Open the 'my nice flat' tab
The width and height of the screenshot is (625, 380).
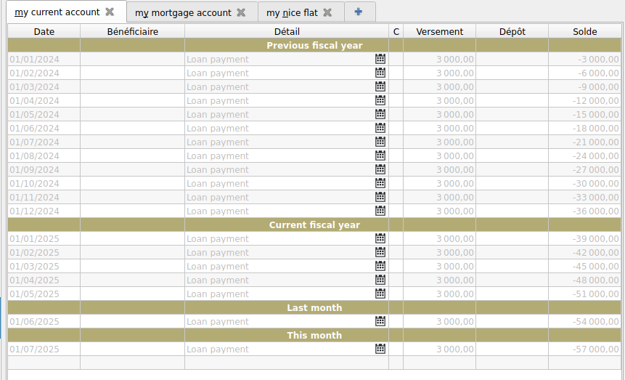click(x=292, y=12)
